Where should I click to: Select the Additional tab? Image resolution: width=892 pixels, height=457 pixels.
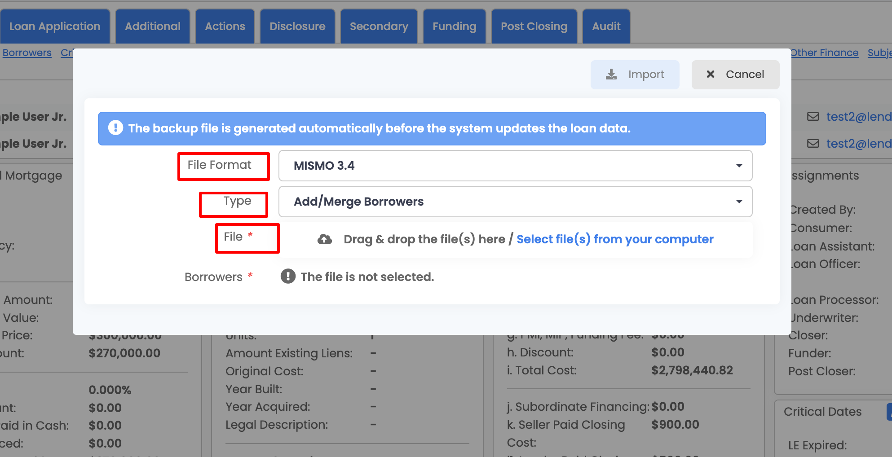point(152,26)
